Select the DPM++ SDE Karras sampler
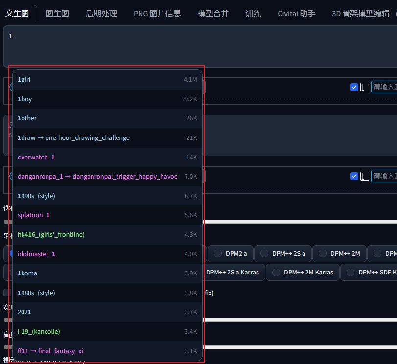397x364 pixels. coord(369,273)
